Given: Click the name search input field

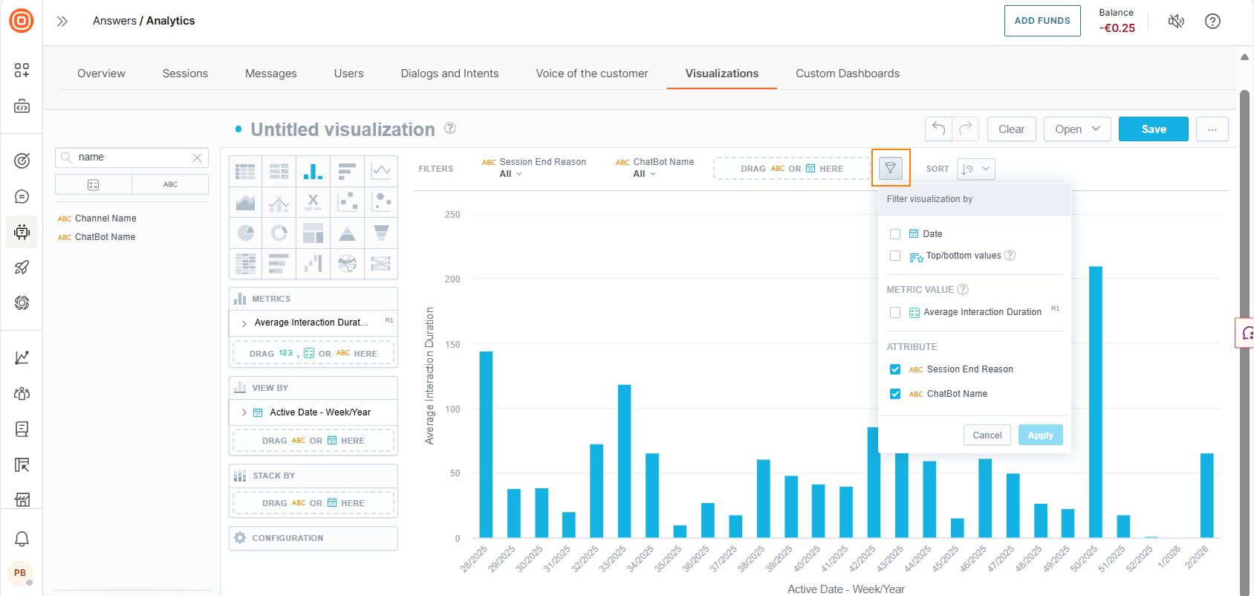Looking at the screenshot, I should (x=132, y=158).
